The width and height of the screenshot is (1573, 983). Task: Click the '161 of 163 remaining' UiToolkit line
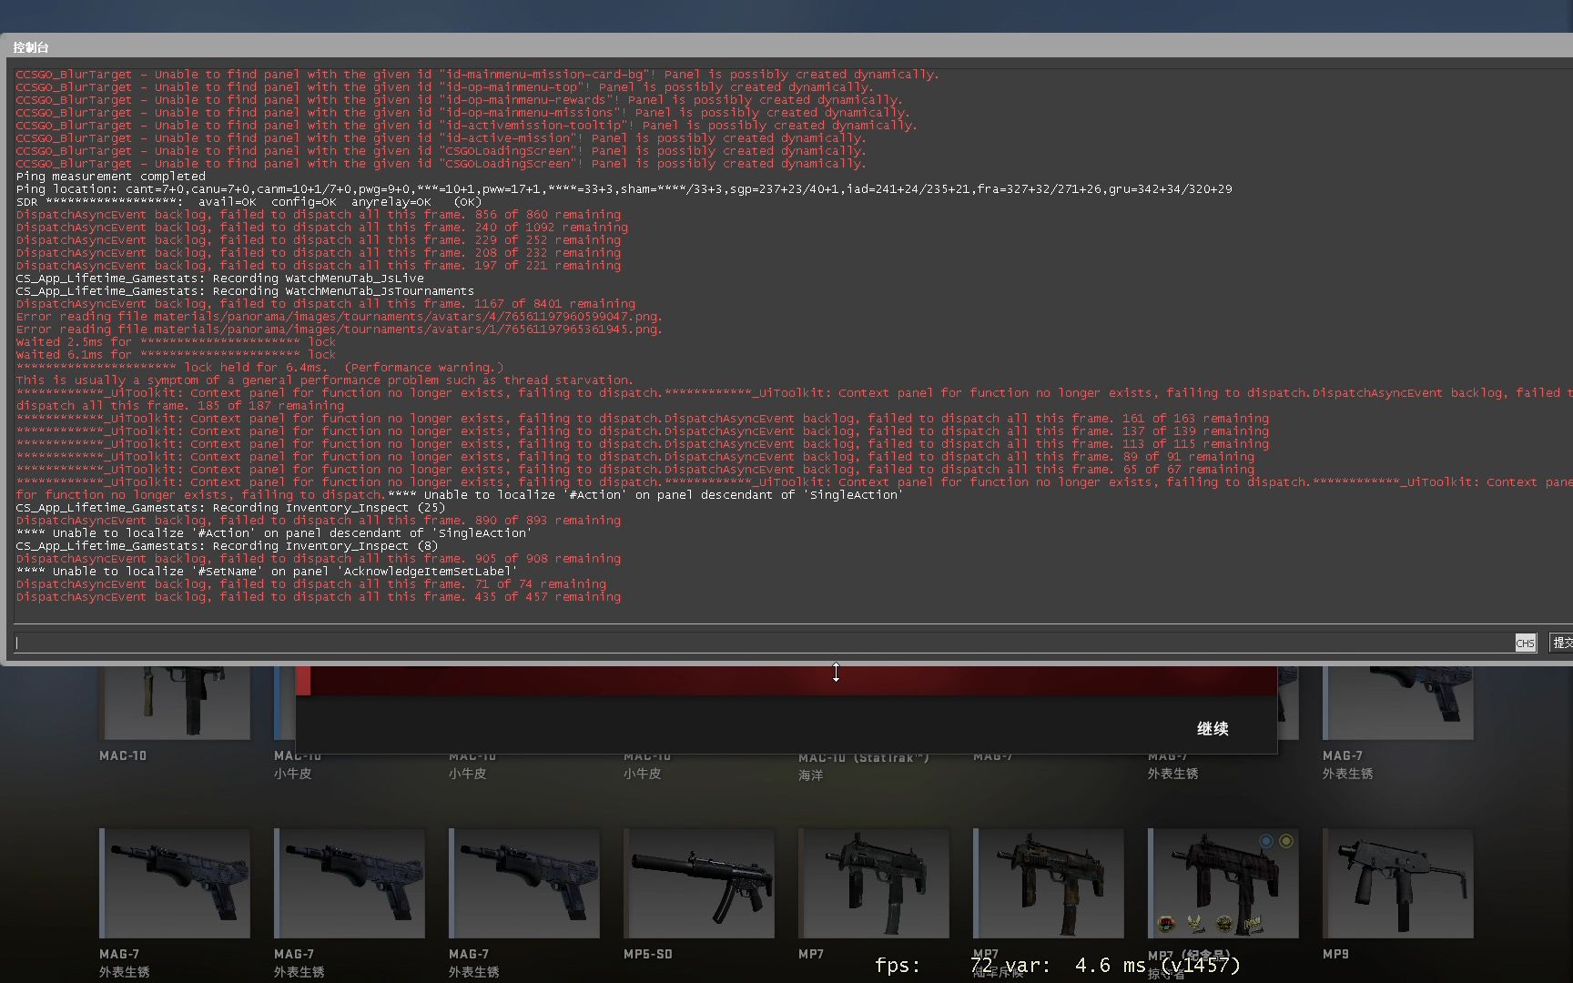[x=642, y=419]
